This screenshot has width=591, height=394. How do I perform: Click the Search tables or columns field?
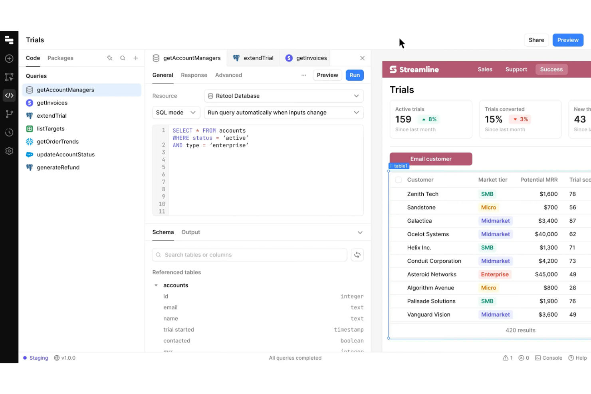pos(250,255)
